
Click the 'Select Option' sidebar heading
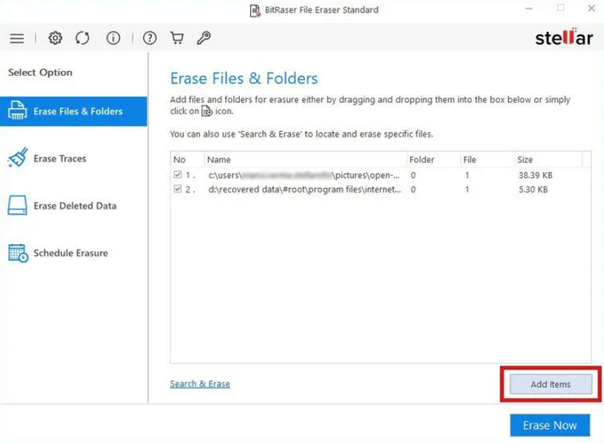point(40,72)
